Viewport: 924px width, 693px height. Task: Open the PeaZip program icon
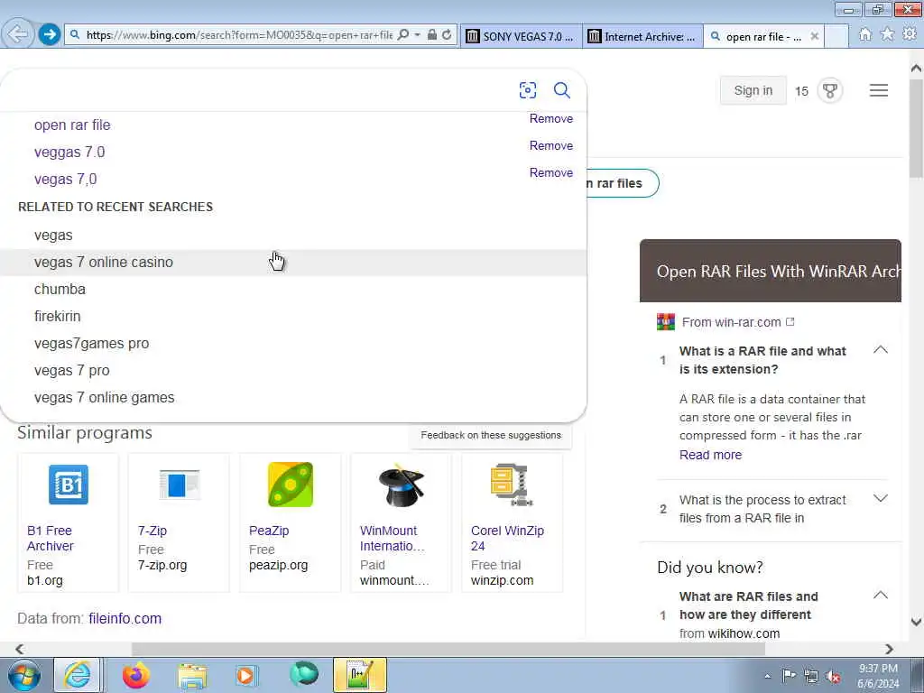click(x=290, y=485)
